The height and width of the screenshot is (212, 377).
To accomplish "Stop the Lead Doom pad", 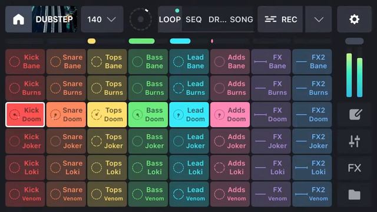I will (189, 114).
